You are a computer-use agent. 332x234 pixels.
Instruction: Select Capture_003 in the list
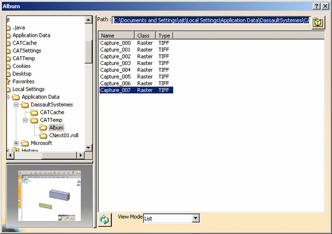pos(137,63)
